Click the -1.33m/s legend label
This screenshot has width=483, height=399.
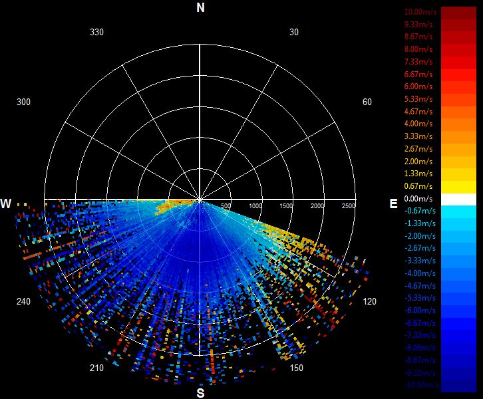tap(420, 223)
